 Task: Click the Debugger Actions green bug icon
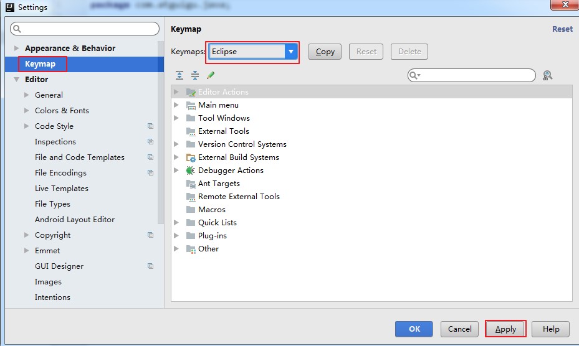click(191, 171)
